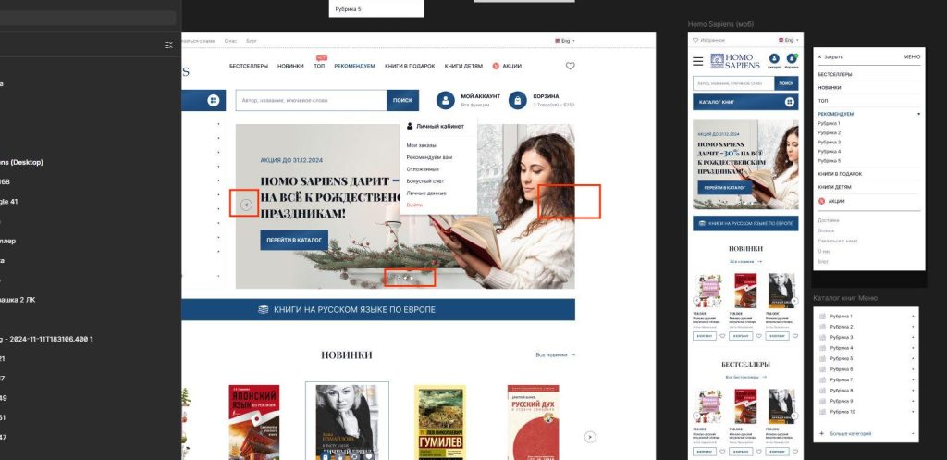Click ПЕРЕЙТИ В КАТАЛОГ button in mobile banner
Viewport: 947px width, 460px height.
(x=725, y=187)
